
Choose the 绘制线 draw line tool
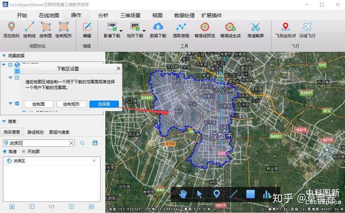(x=29, y=30)
